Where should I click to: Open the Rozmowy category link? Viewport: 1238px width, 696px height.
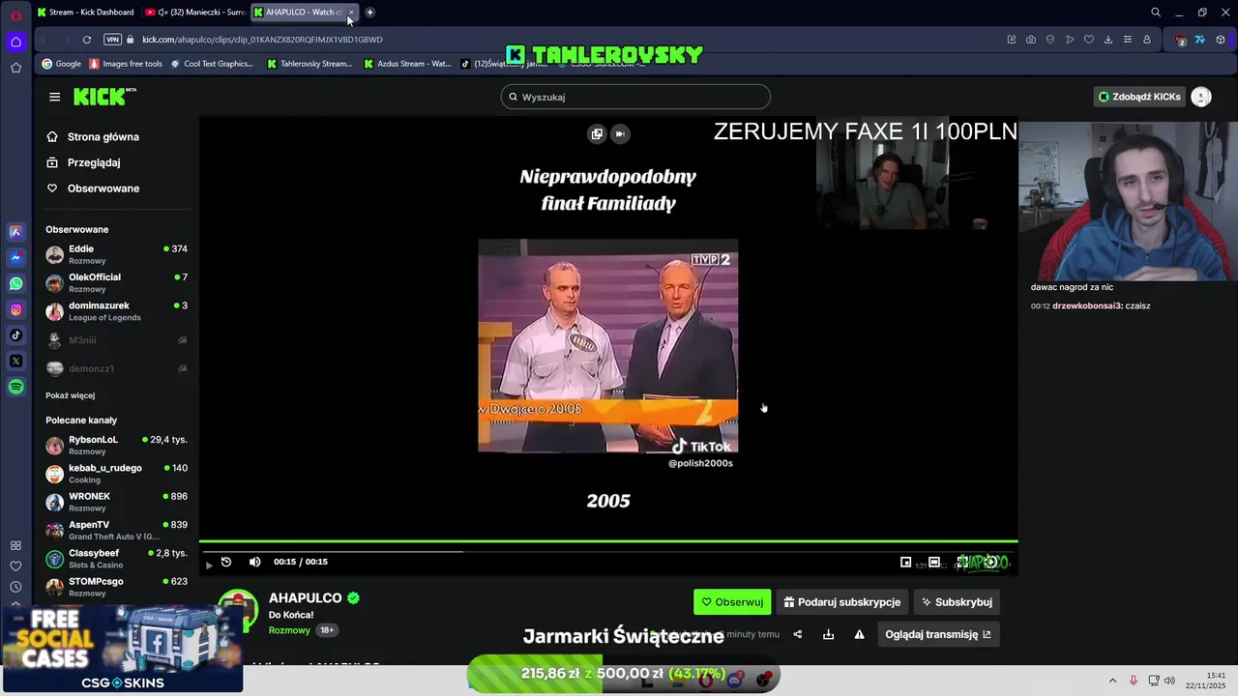point(289,630)
